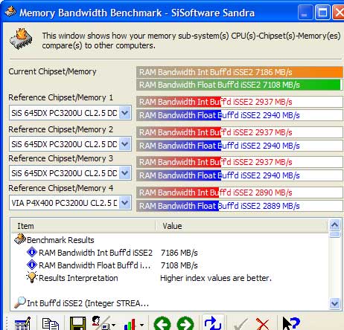This screenshot has width=344, height=330.
Task: Open Reference Chipset/Memory 2 dropdown
Action: [x=124, y=144]
